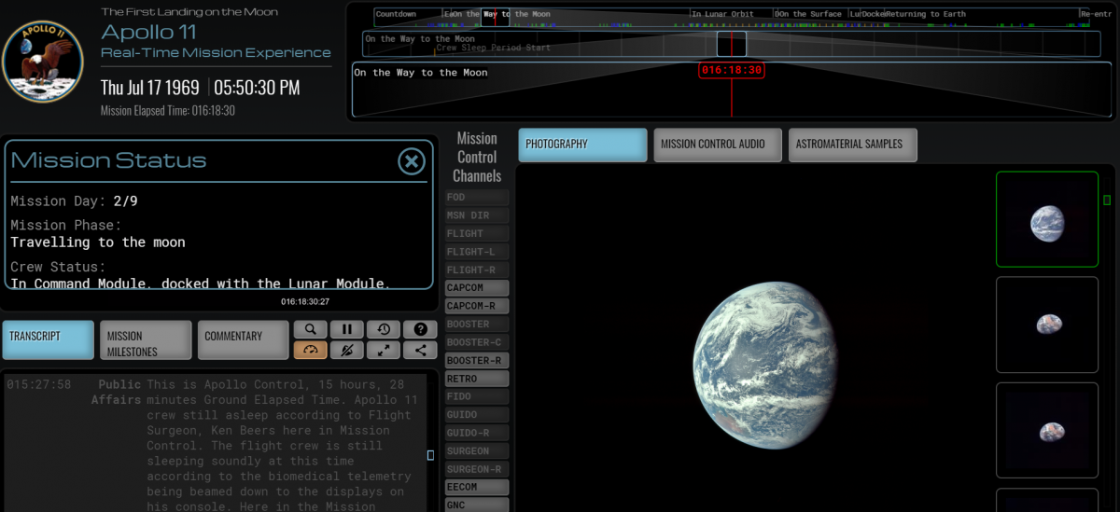Open help with the question mark icon
This screenshot has height=512, width=1120.
[420, 329]
